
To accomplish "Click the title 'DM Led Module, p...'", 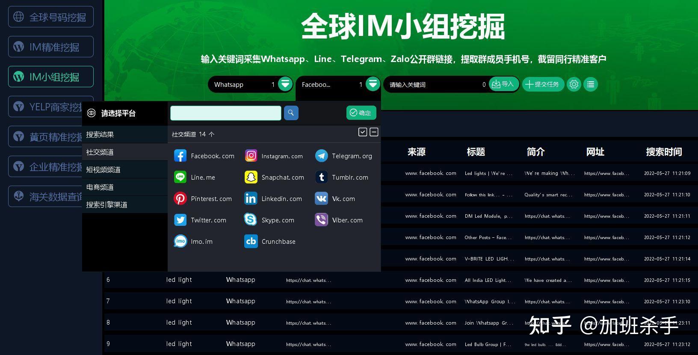I will coord(488,216).
